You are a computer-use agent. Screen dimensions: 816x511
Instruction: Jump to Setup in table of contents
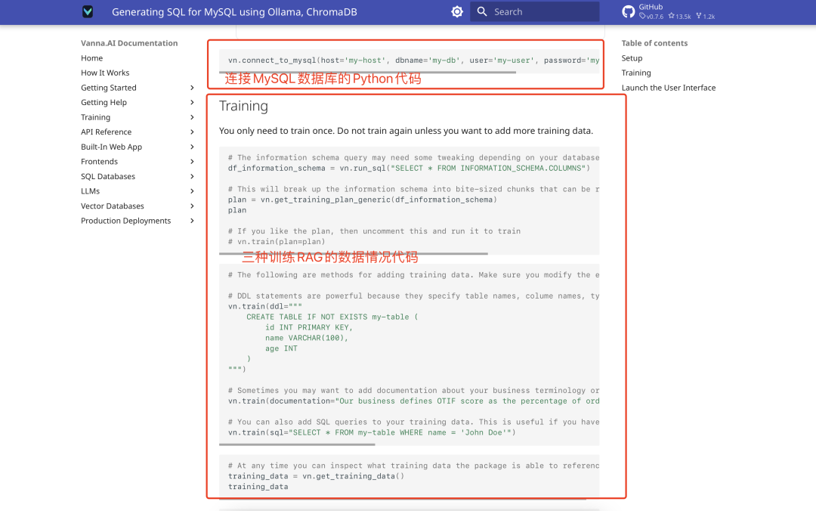(x=632, y=58)
